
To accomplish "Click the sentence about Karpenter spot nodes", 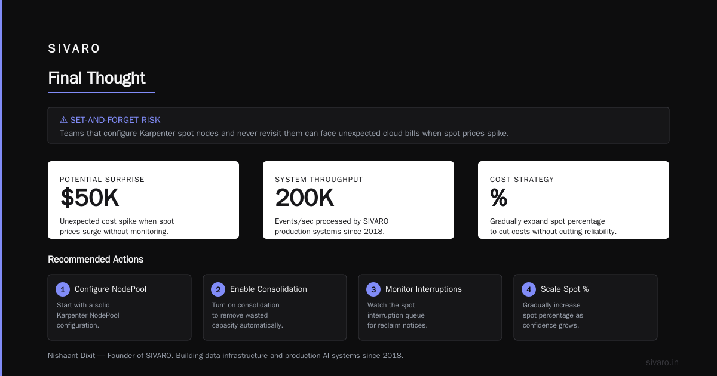I will (284, 133).
